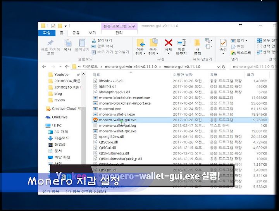Open recent locations dropdown chevron
This screenshot has height=211, width=279.
click(60, 67)
